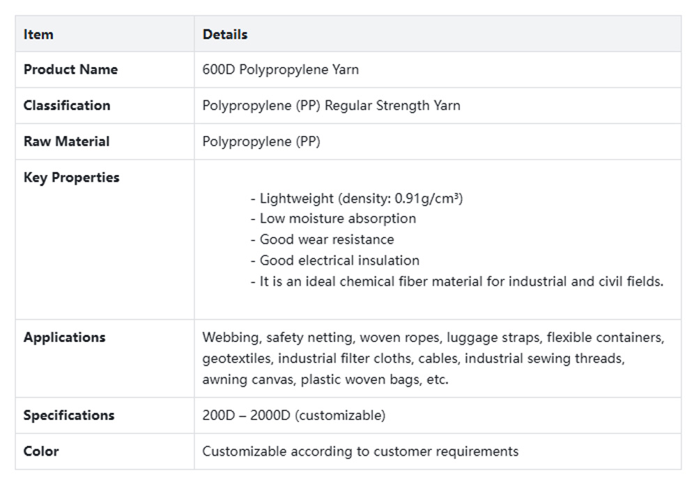Click the 'Good electrical insulation' line
This screenshot has height=487, width=697.
[x=335, y=261]
